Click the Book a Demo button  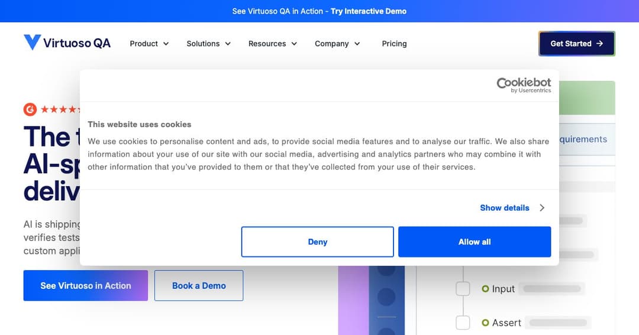(199, 286)
